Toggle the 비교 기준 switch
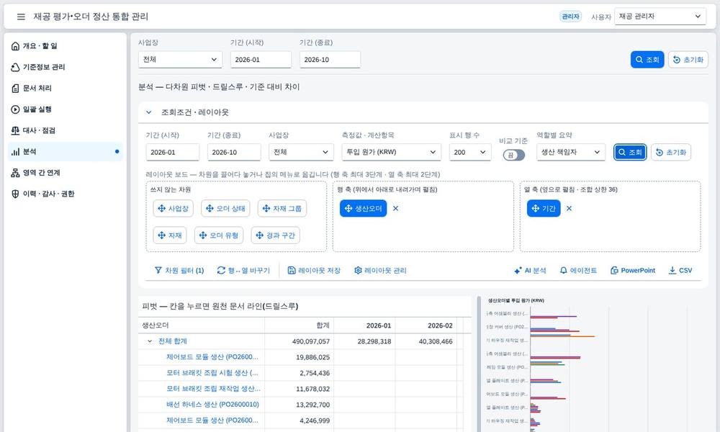 [514, 156]
